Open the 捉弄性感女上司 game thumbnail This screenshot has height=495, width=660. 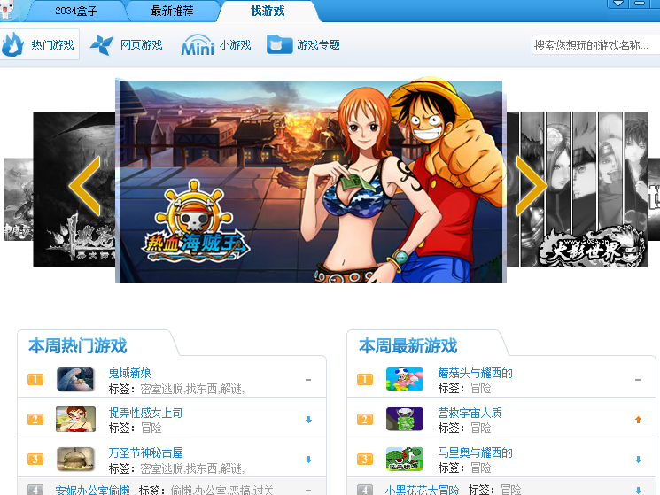(x=75, y=420)
